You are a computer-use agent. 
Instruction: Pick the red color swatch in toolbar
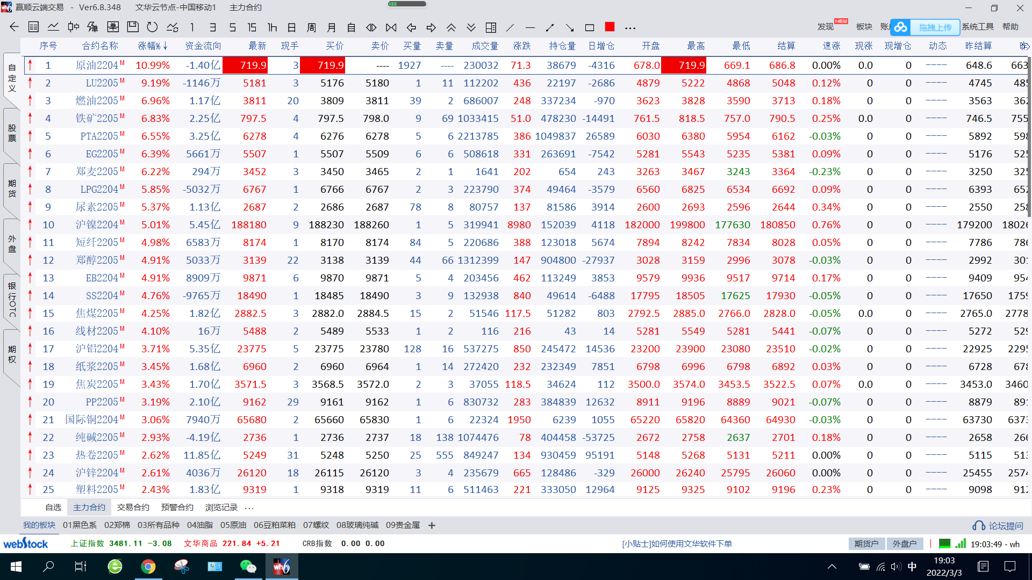coord(610,27)
